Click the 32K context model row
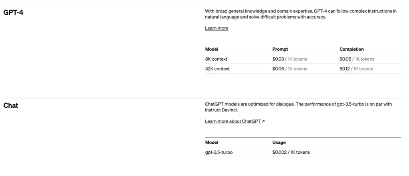 tap(303, 69)
